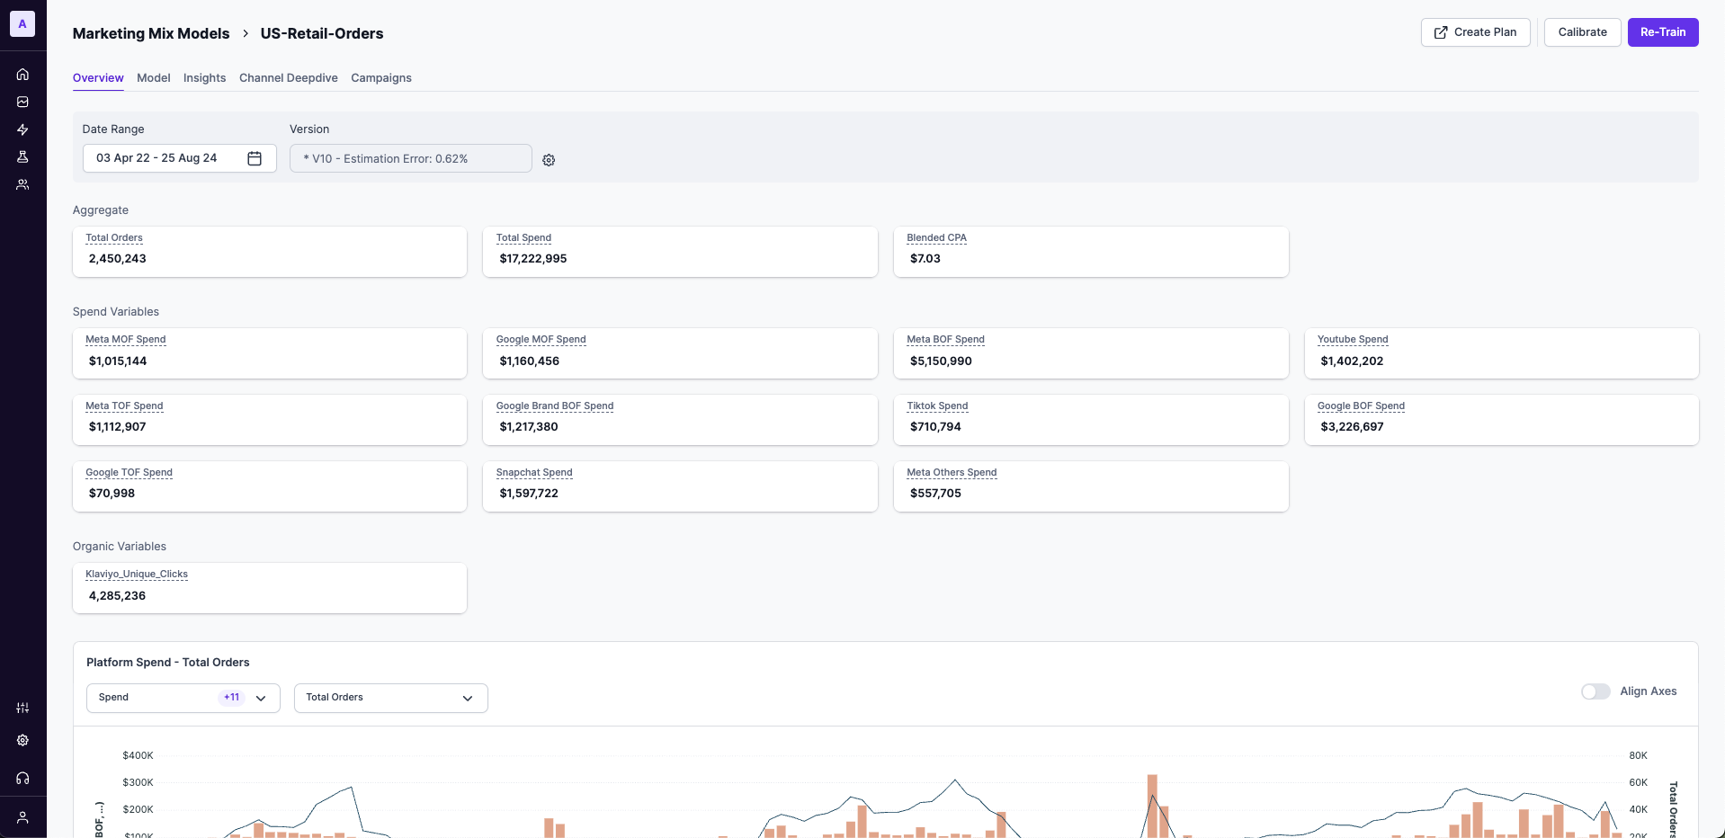Click the Google MOF Spend label
The image size is (1725, 838).
(x=541, y=340)
